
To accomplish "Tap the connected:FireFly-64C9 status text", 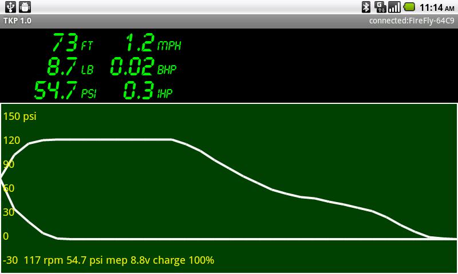I will [x=411, y=21].
